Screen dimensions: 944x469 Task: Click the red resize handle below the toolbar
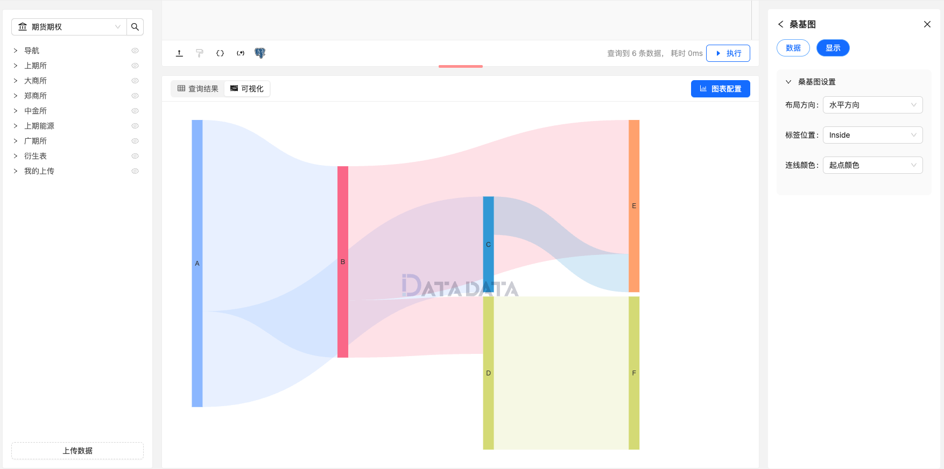[461, 66]
